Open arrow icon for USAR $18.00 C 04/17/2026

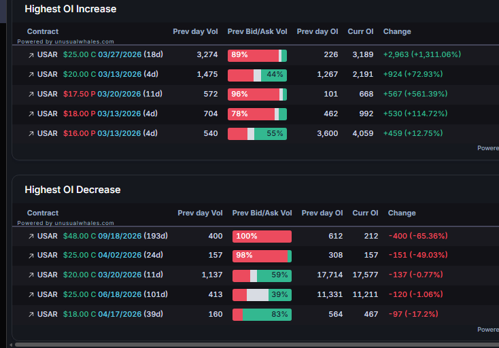coord(31,315)
